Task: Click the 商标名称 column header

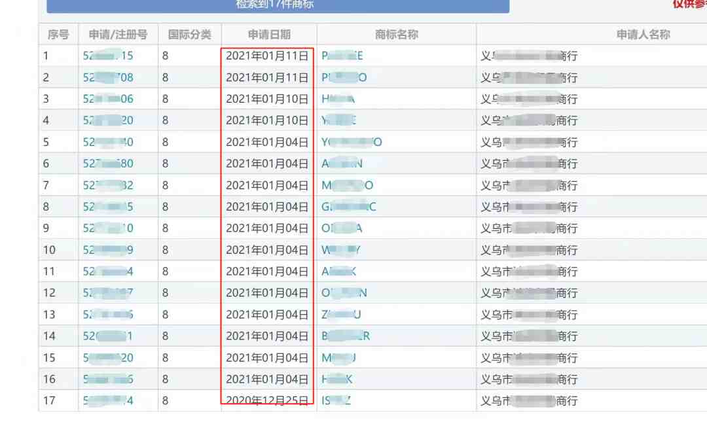Action: [397, 35]
